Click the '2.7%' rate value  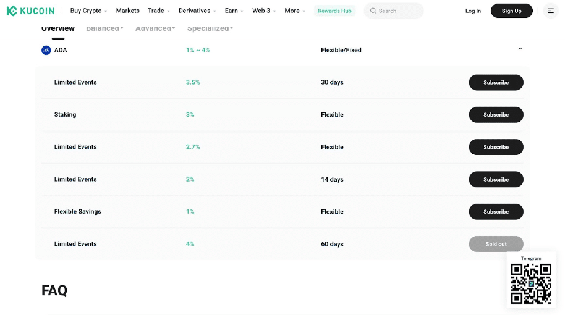(x=193, y=147)
